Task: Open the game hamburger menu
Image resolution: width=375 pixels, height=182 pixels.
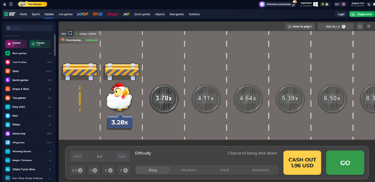Action: click(x=369, y=27)
